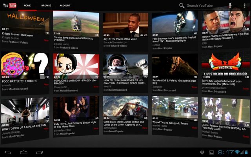
Task: Tap the battery status icon
Action: (x=246, y=152)
